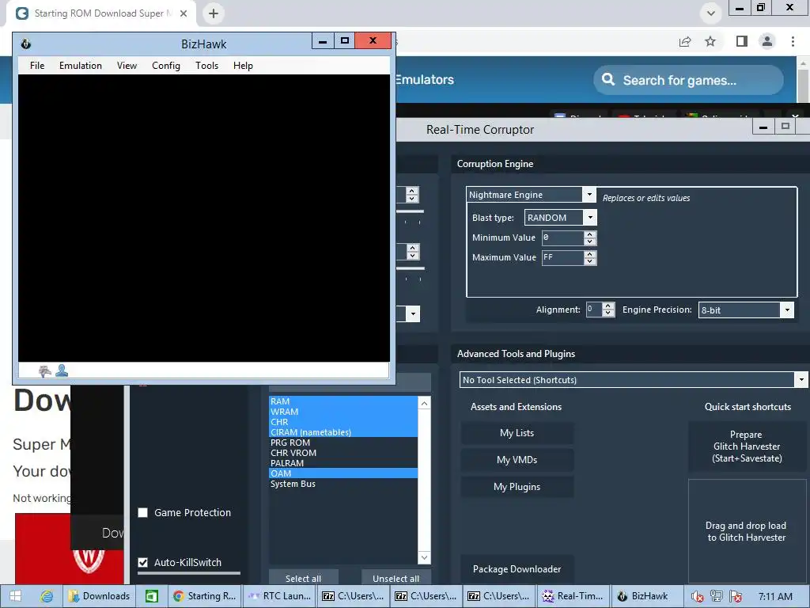This screenshot has width=810, height=608.
Task: Click the taskbar volume icon
Action: 696,597
